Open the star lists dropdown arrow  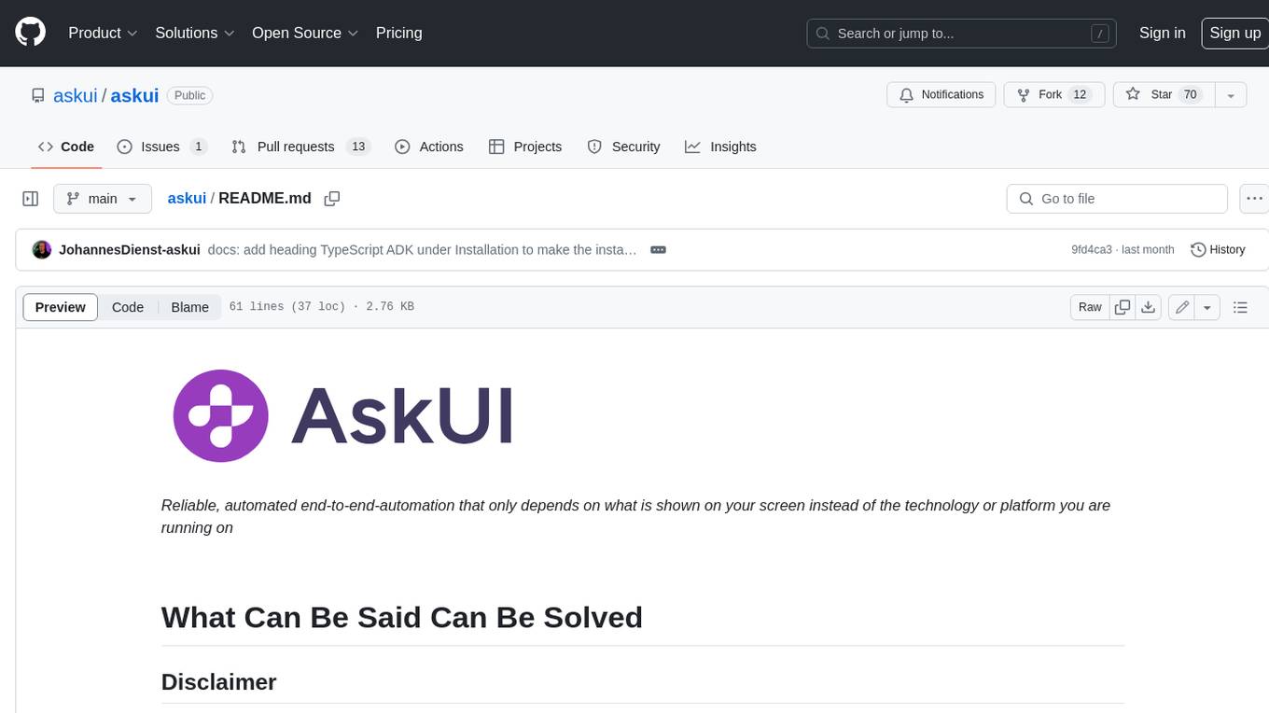pyautogui.click(x=1230, y=95)
